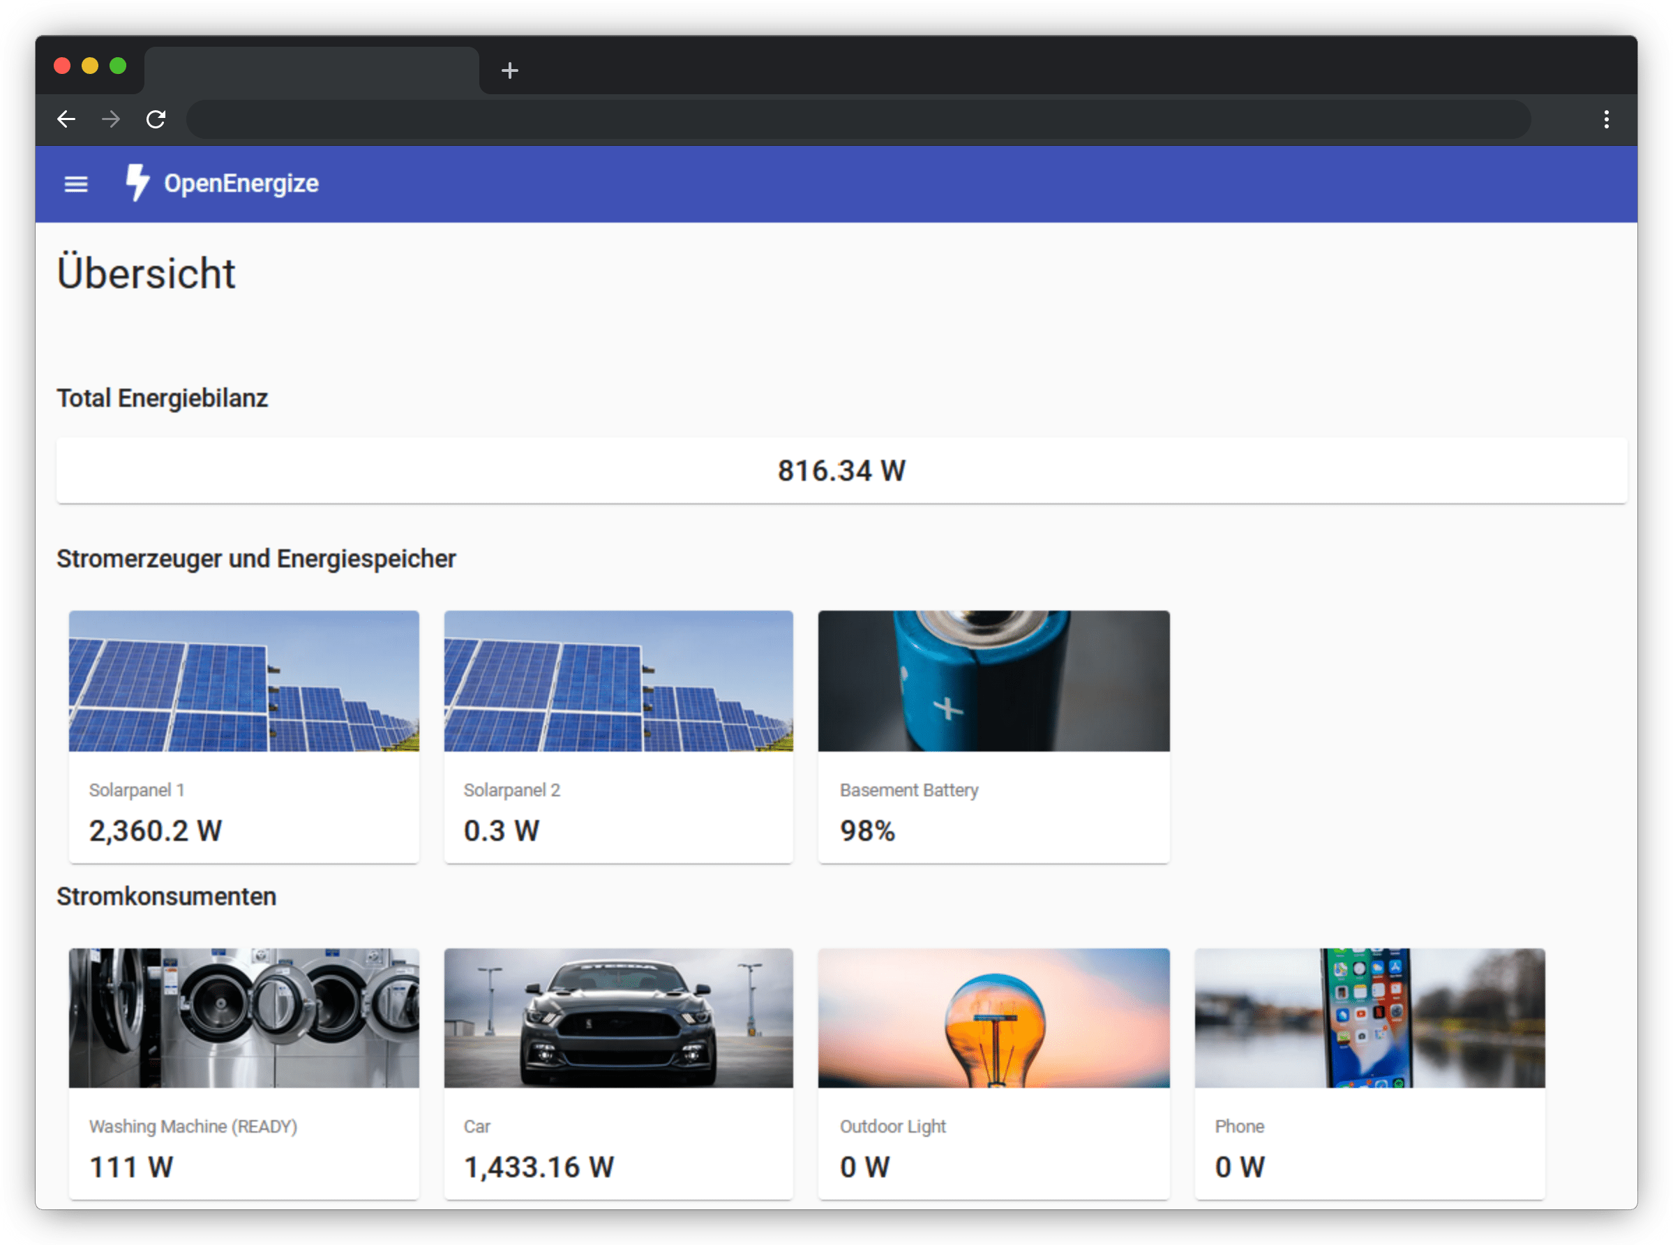Open the Car card image
The width and height of the screenshot is (1673, 1245).
click(x=618, y=1017)
